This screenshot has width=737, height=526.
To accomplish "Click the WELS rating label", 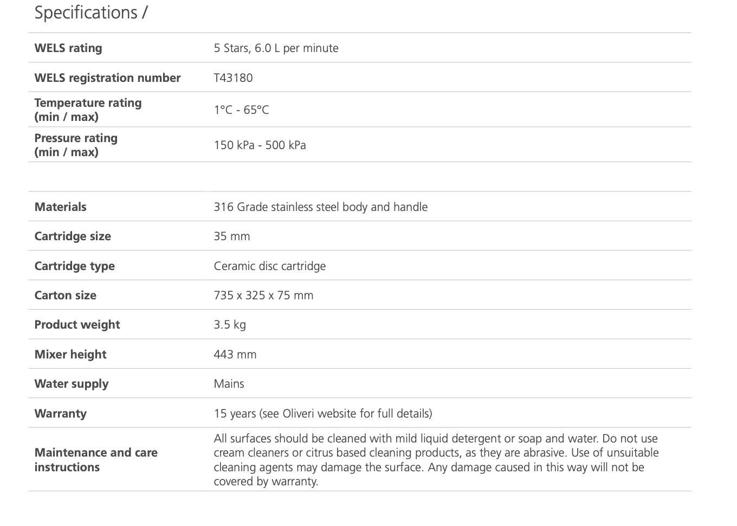I will pyautogui.click(x=68, y=48).
